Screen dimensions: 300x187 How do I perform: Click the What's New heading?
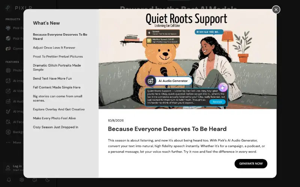46,23
